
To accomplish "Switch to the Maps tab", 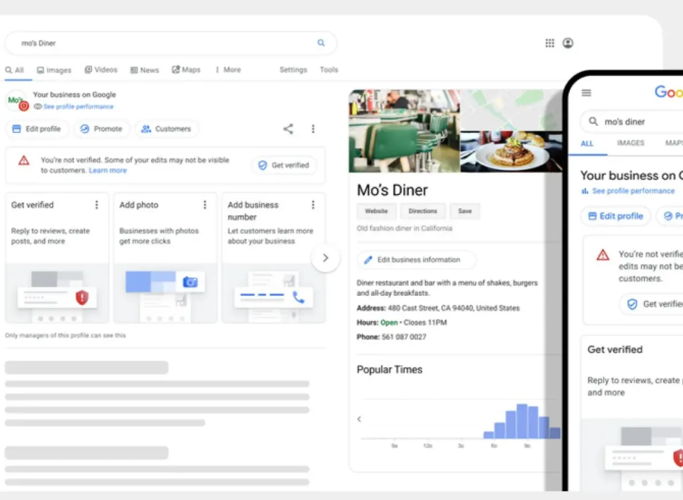I will tap(186, 70).
